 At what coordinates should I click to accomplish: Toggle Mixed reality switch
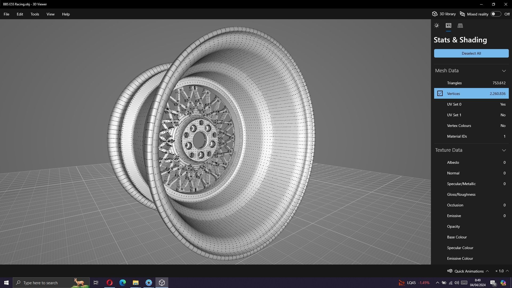click(x=496, y=14)
